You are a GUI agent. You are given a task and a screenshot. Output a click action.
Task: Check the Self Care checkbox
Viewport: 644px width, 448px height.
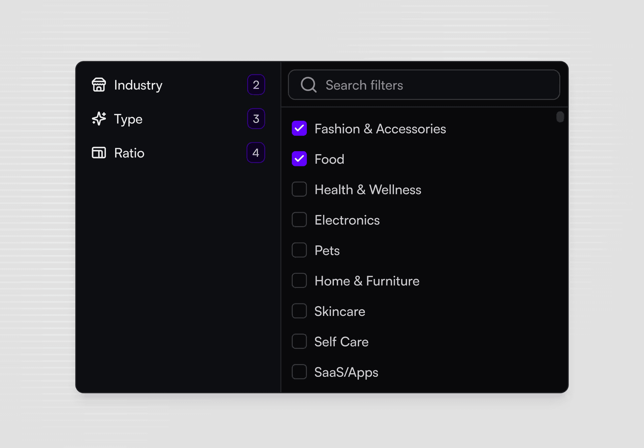click(x=299, y=341)
